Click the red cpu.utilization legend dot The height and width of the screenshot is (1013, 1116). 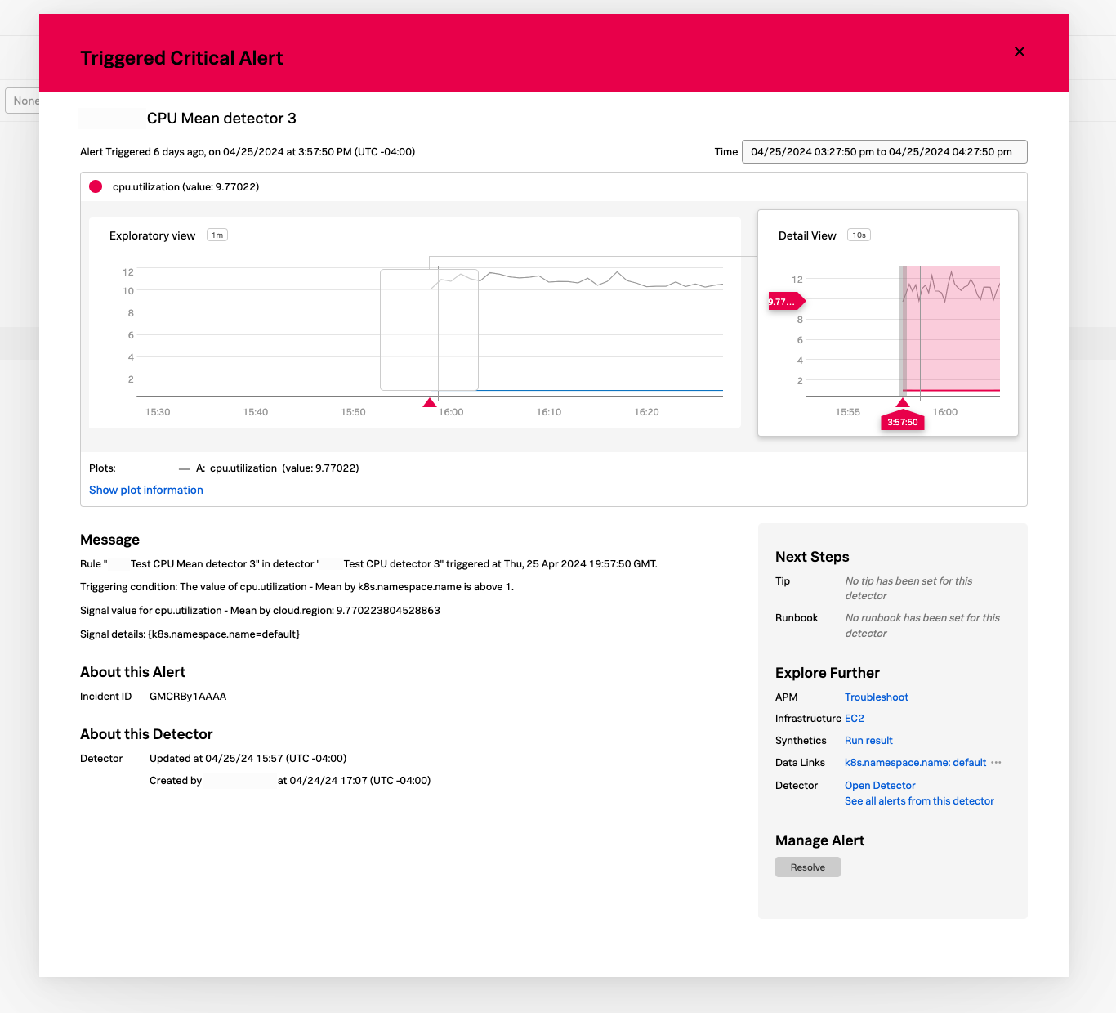pyautogui.click(x=96, y=186)
